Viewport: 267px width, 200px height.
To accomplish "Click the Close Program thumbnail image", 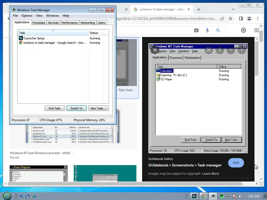I will 39,173.
